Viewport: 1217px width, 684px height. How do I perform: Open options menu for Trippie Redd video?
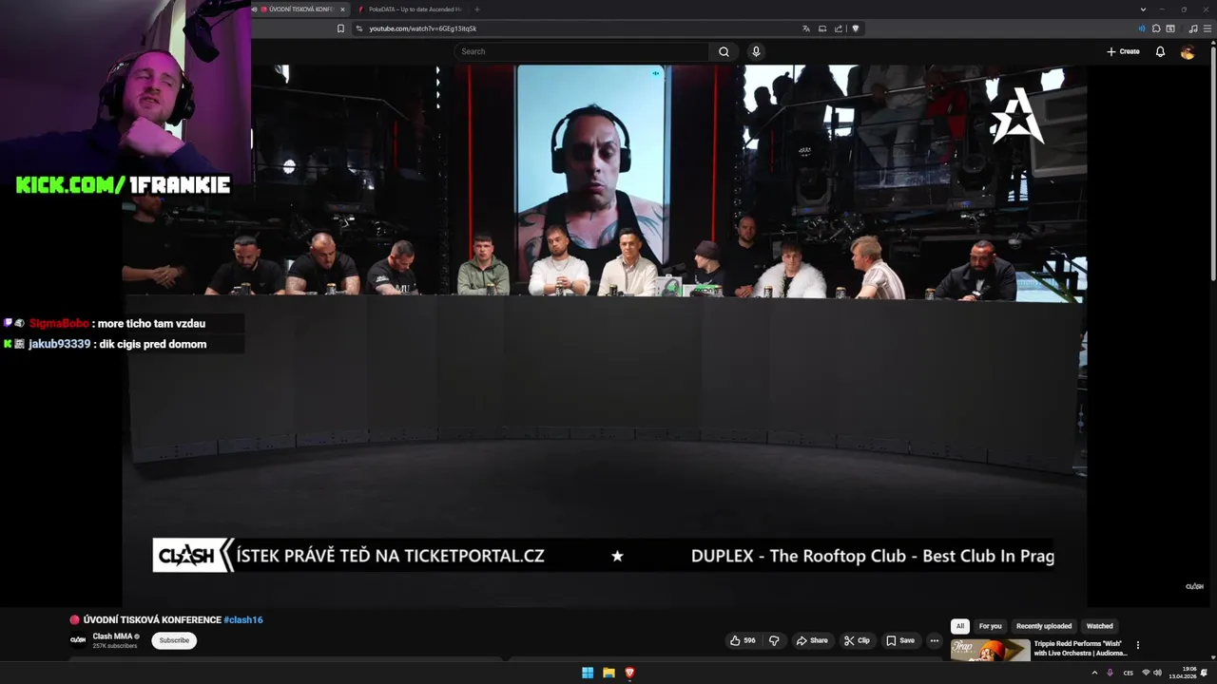[x=1137, y=645]
